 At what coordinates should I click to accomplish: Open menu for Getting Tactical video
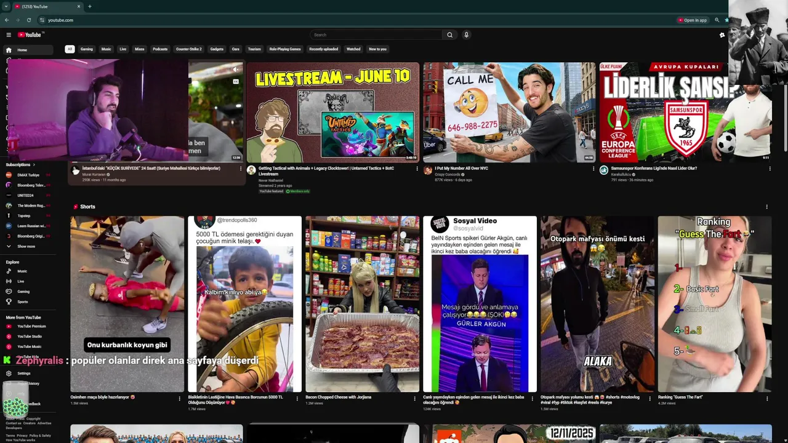[417, 169]
